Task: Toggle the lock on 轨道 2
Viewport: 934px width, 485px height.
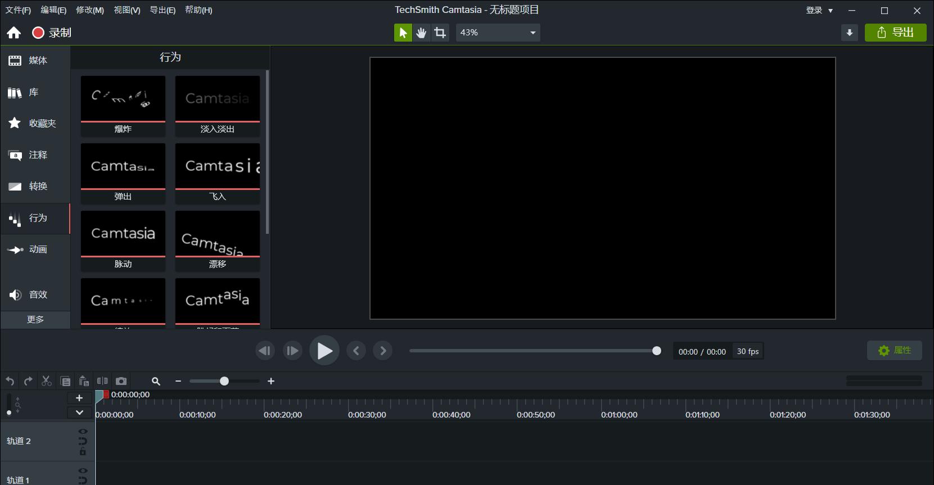Action: point(83,451)
